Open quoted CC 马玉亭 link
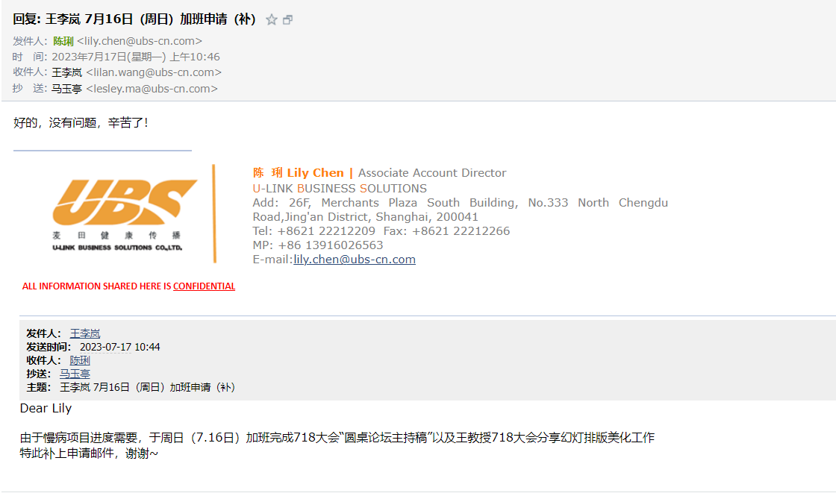This screenshot has width=836, height=493. tap(75, 374)
